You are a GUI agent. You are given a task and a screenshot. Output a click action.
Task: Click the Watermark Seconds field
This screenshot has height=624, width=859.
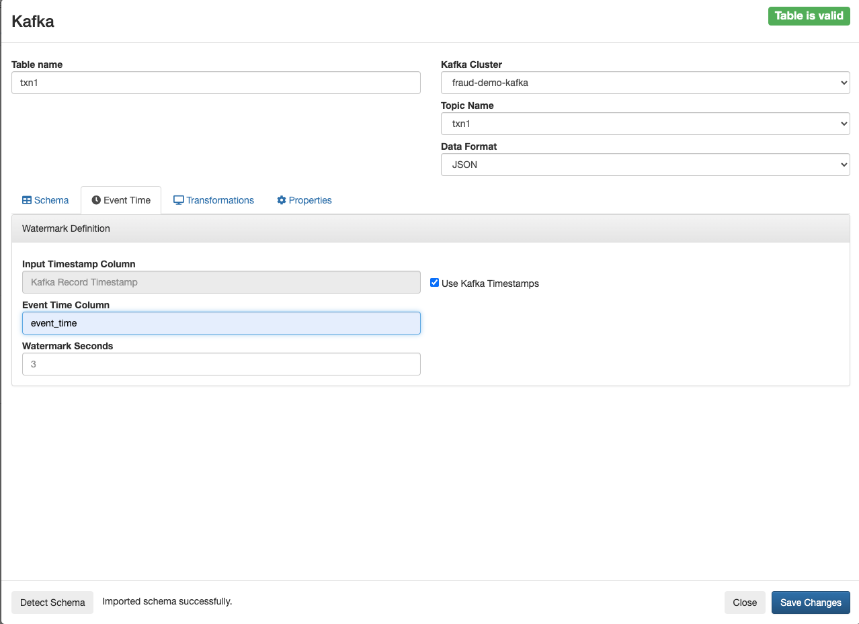(221, 364)
